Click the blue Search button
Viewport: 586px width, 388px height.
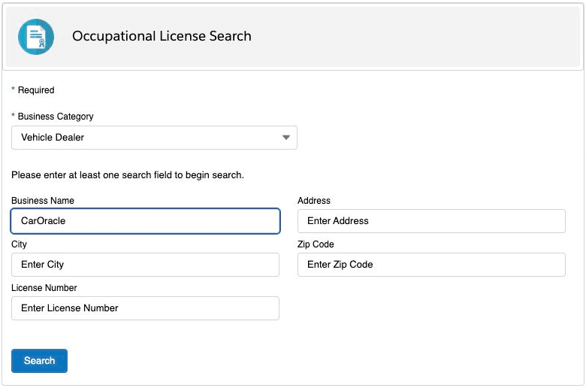39,361
